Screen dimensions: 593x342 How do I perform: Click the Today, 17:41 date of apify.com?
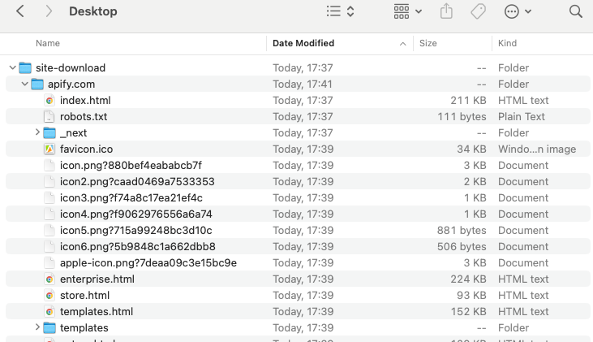(302, 84)
